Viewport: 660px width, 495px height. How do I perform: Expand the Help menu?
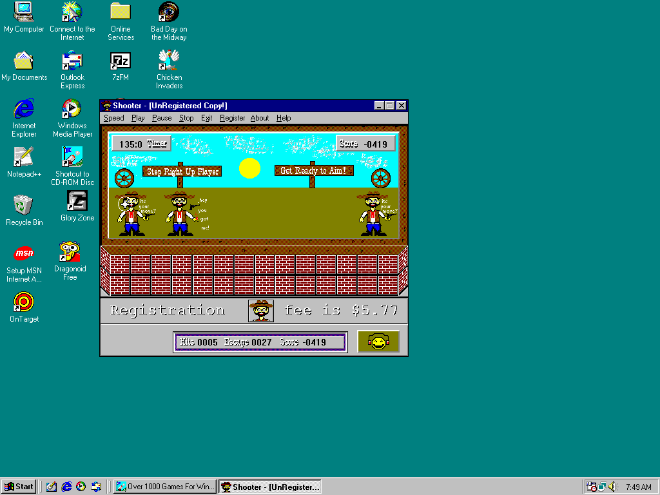(284, 118)
